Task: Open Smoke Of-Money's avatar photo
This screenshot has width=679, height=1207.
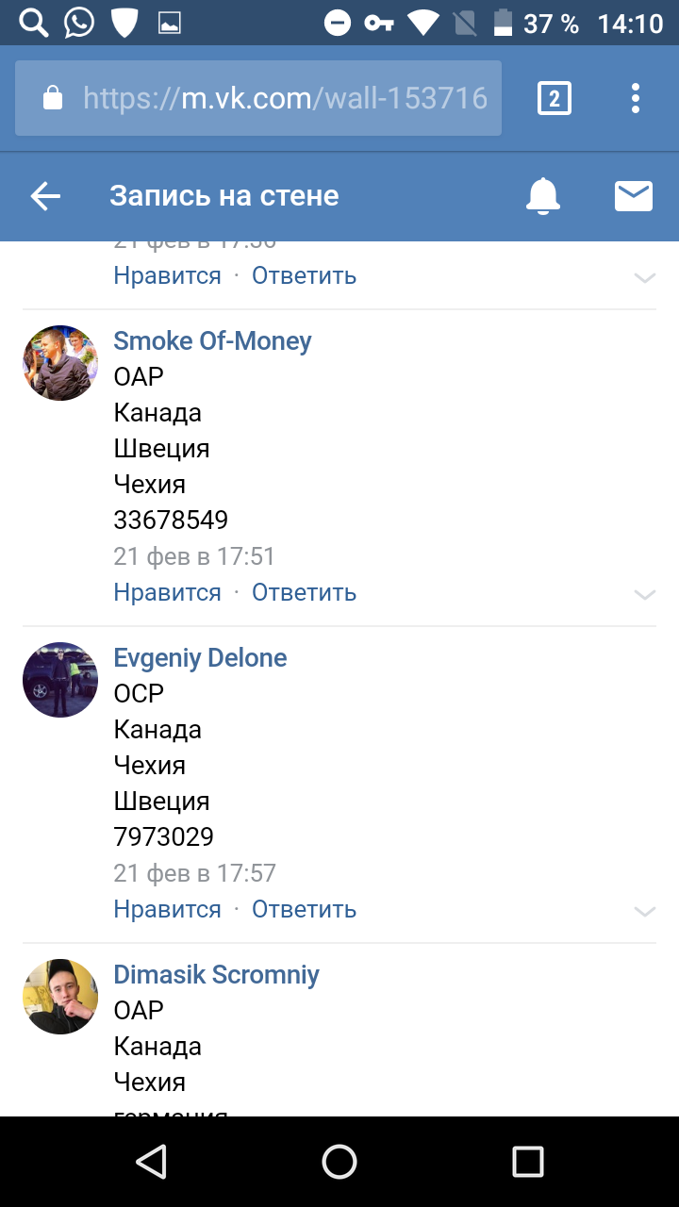Action: [60, 363]
